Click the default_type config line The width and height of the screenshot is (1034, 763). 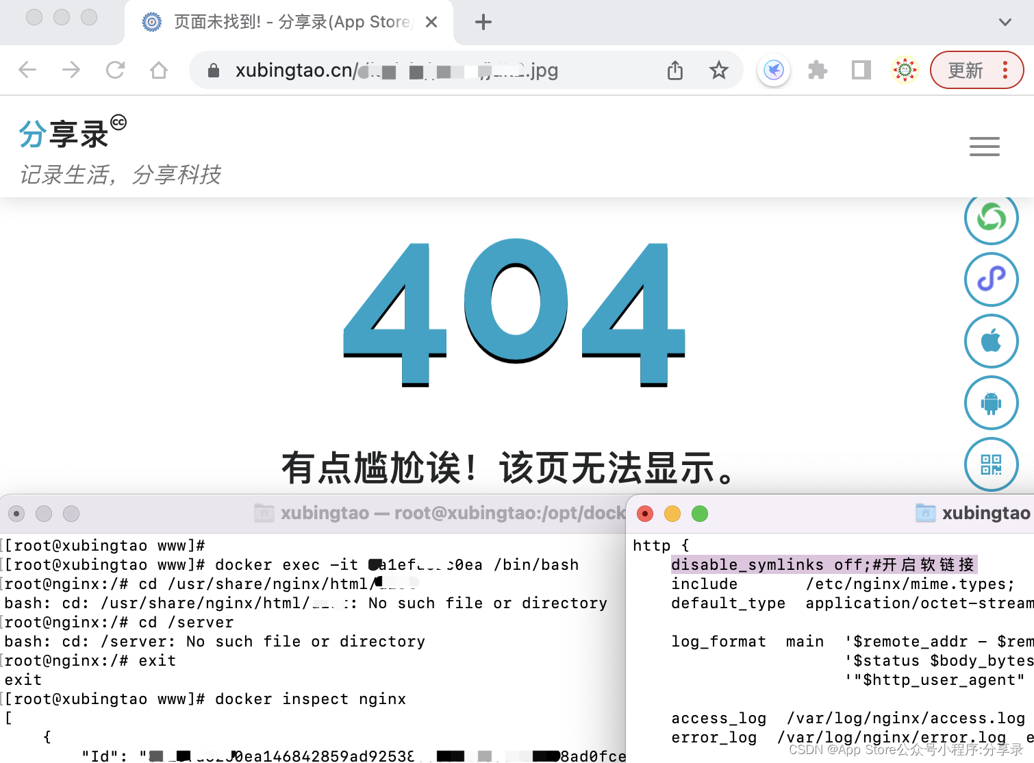point(852,603)
